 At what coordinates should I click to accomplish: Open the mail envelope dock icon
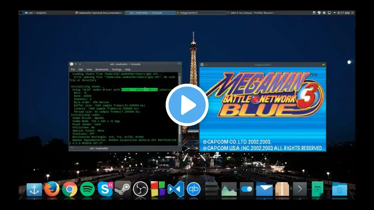pyautogui.click(x=264, y=190)
